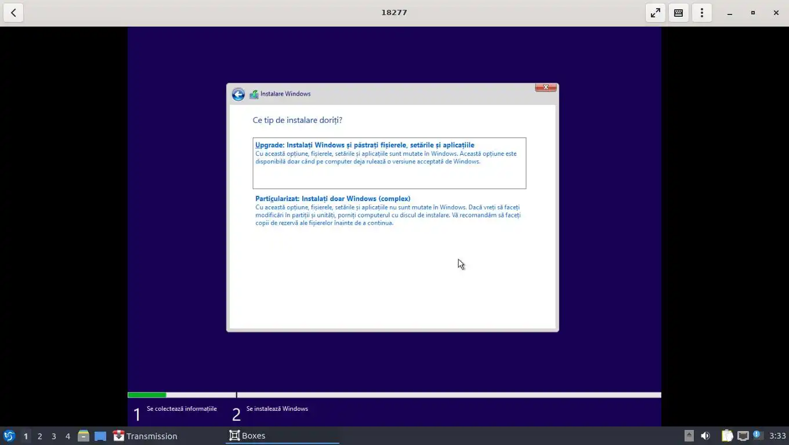Minimize the Boxes window
The width and height of the screenshot is (789, 445).
coord(730,13)
